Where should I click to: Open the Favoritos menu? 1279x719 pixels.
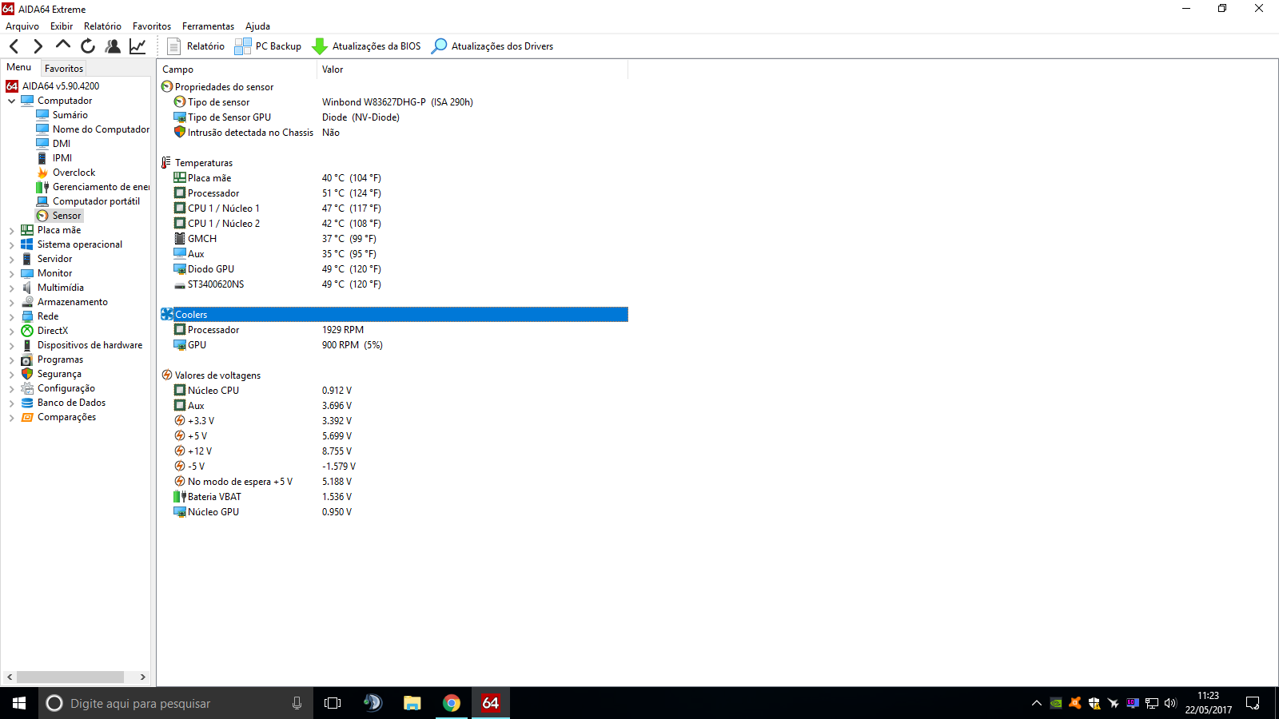click(152, 26)
